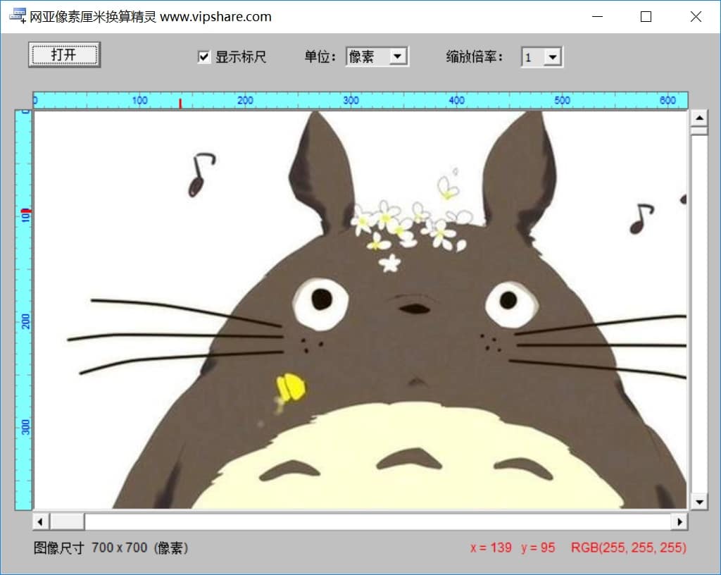Click the red marker on the left ruler
This screenshot has width=721, height=575.
[x=26, y=211]
